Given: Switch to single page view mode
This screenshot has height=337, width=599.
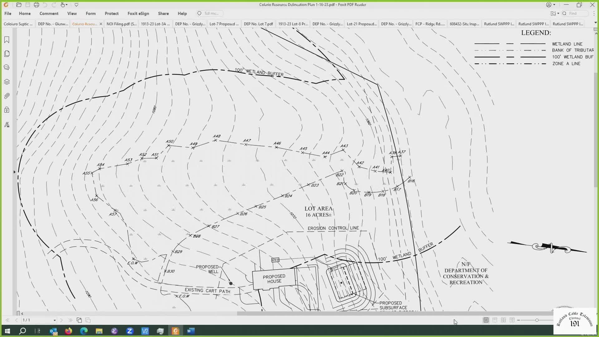Looking at the screenshot, I should (x=486, y=320).
